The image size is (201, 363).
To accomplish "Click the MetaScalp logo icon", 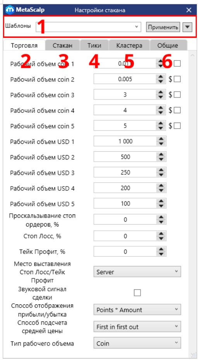I will click(x=10, y=10).
